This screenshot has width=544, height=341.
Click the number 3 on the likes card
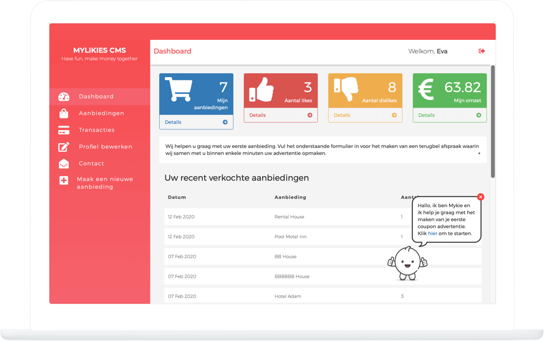(x=308, y=87)
